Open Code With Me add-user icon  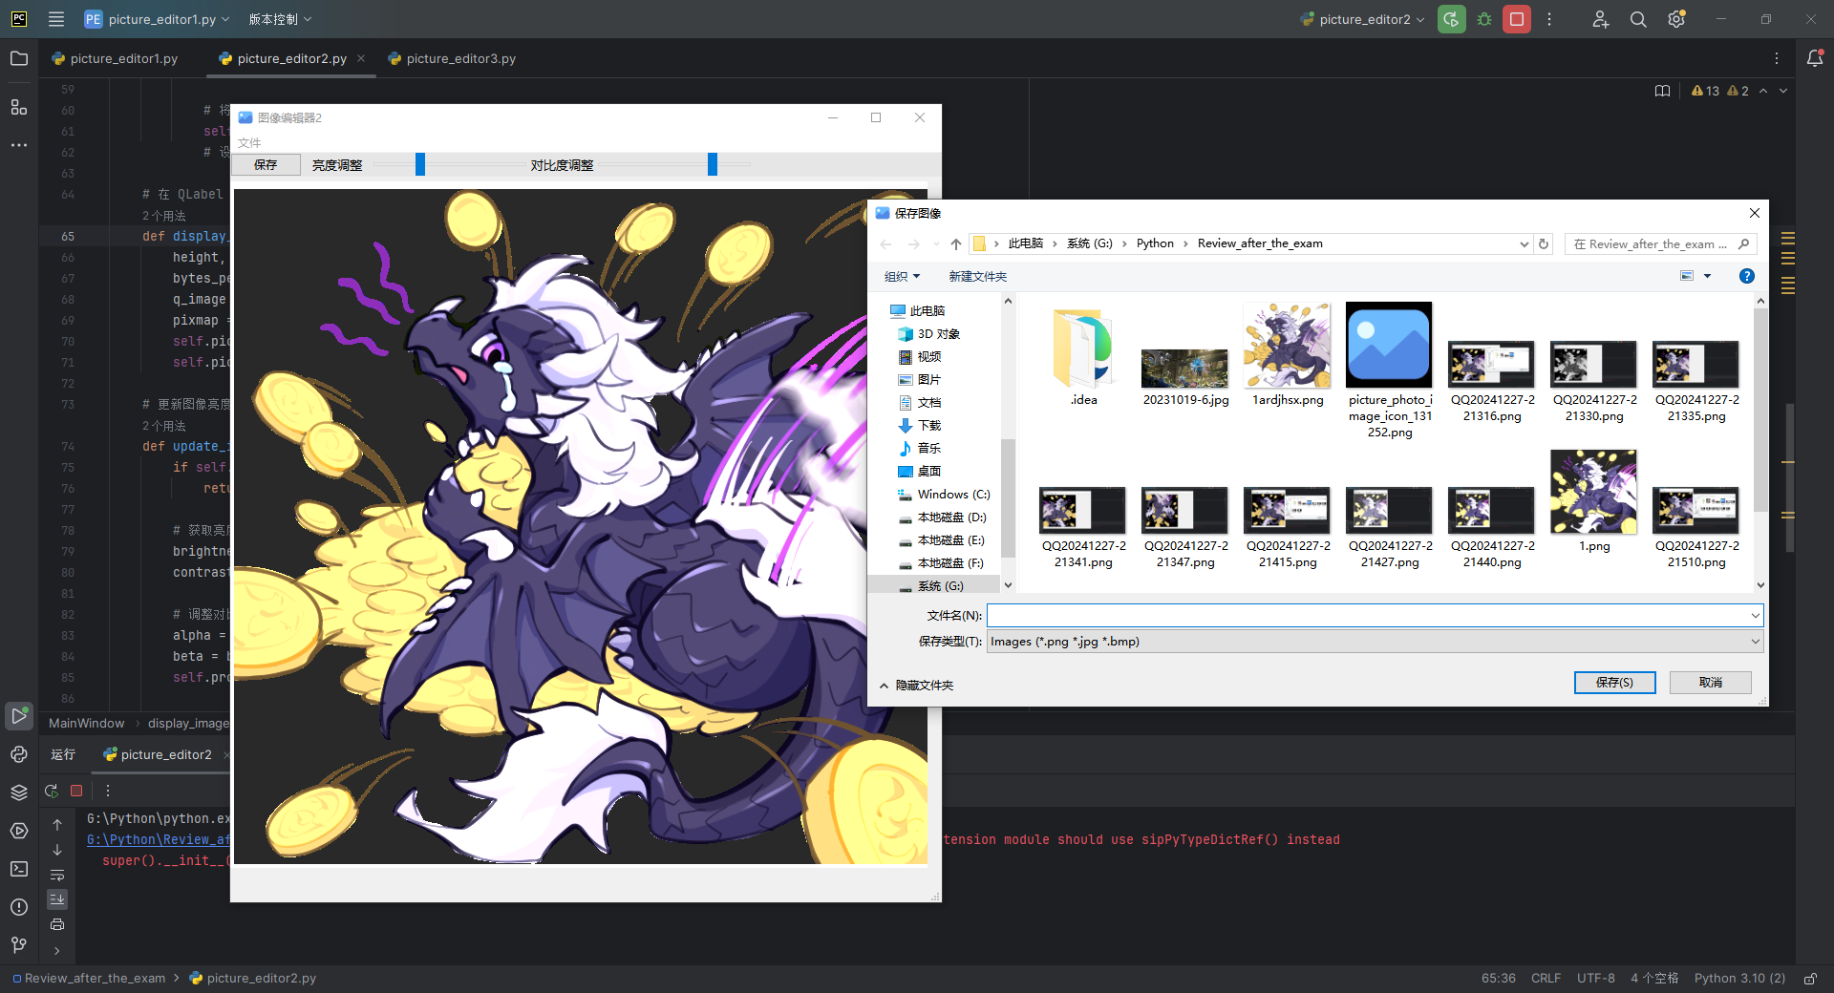(x=1601, y=19)
